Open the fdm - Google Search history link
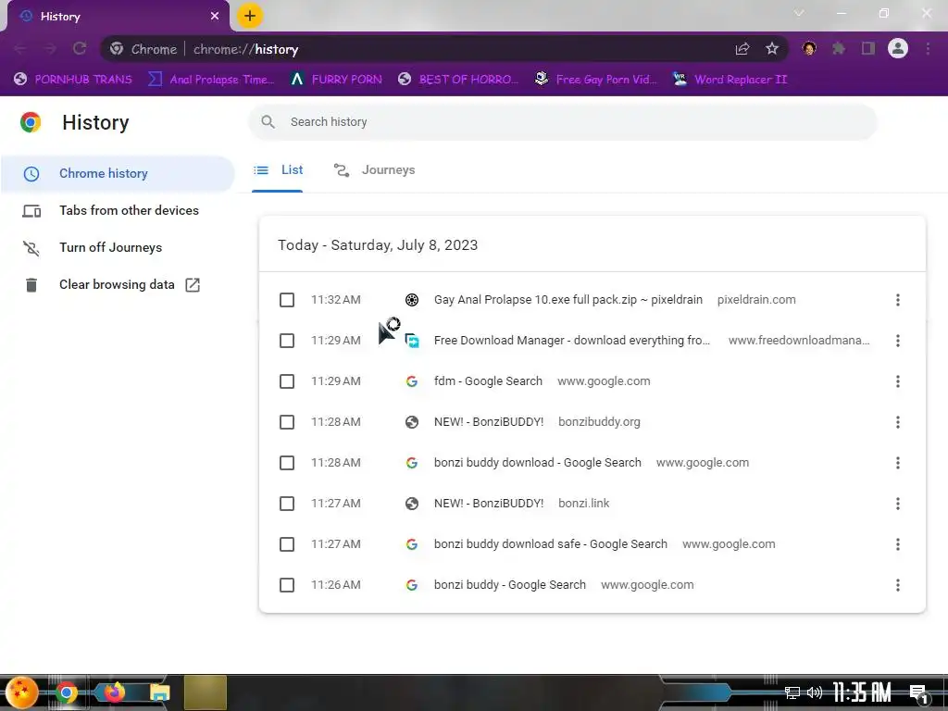 (488, 381)
